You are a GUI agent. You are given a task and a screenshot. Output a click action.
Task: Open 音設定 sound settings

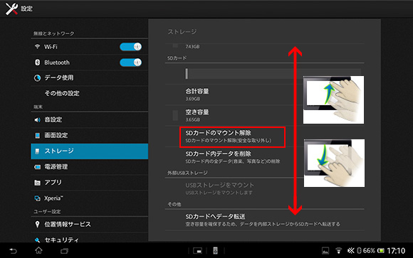(x=89, y=120)
